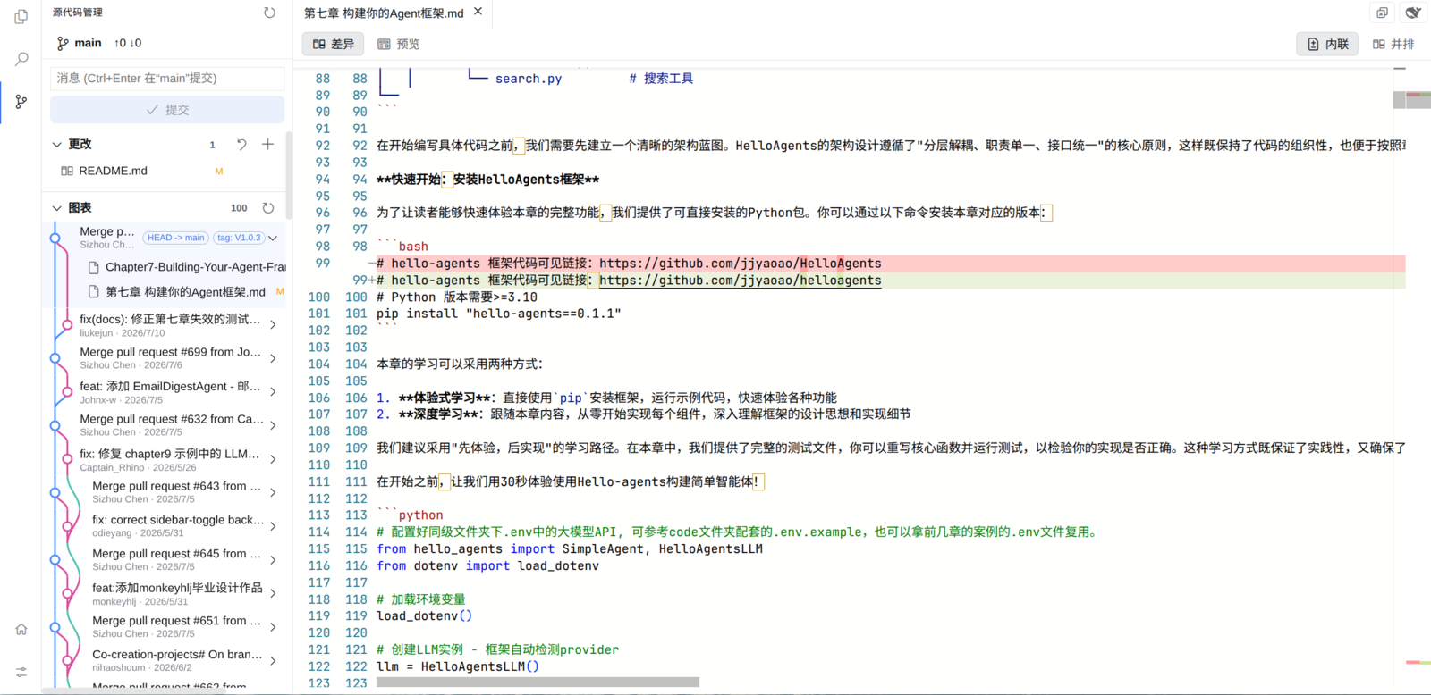Select 并排 side-by-side diff mode
The width and height of the screenshot is (1431, 695).
point(1393,44)
